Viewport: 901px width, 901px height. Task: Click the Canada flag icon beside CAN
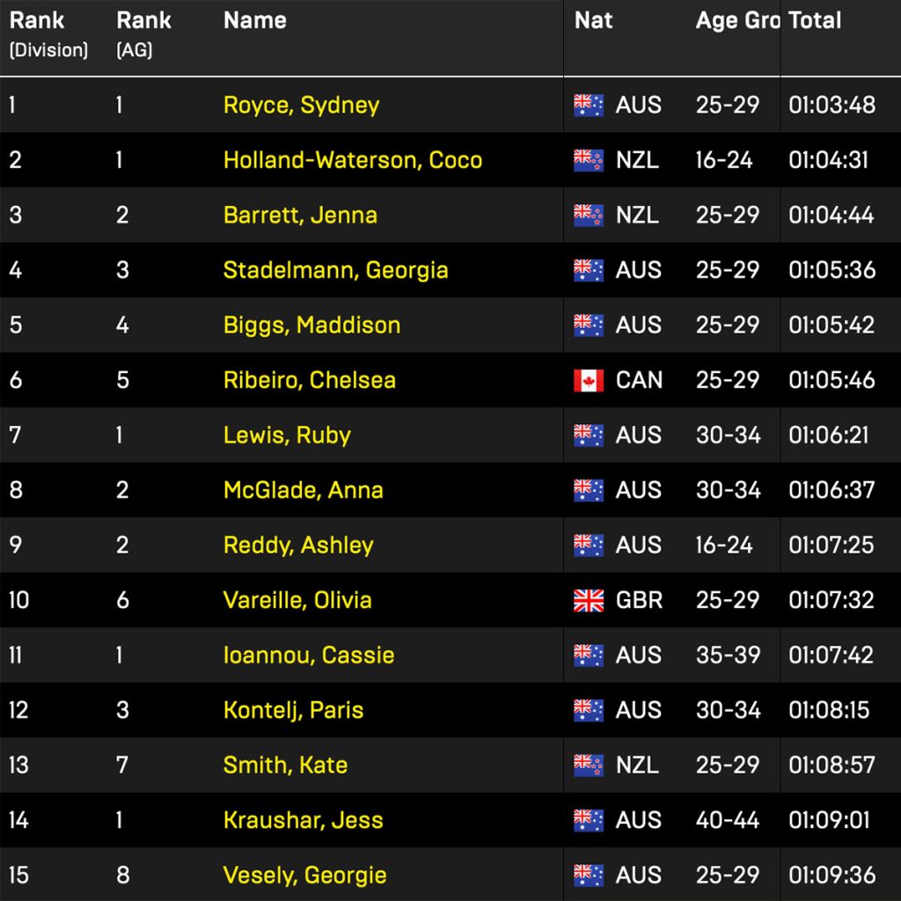click(x=589, y=380)
